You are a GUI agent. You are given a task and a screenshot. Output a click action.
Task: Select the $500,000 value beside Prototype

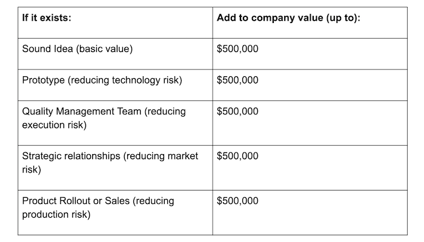coord(237,80)
